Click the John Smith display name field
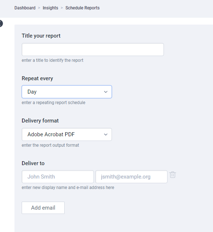 [58, 177]
